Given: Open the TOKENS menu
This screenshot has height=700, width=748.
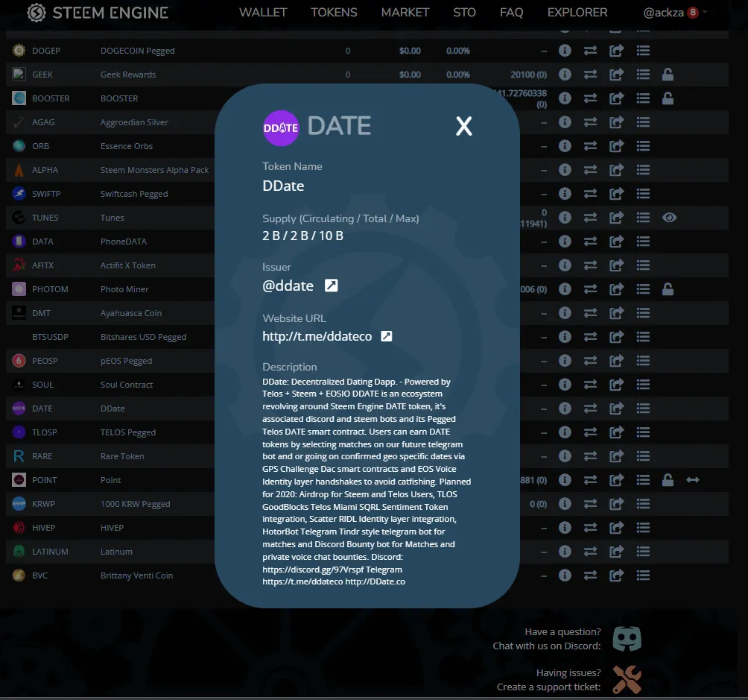Looking at the screenshot, I should tap(334, 13).
